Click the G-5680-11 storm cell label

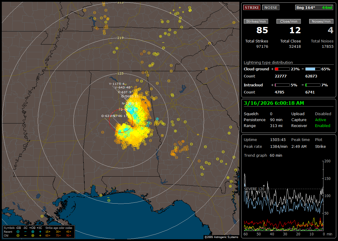point(130,96)
